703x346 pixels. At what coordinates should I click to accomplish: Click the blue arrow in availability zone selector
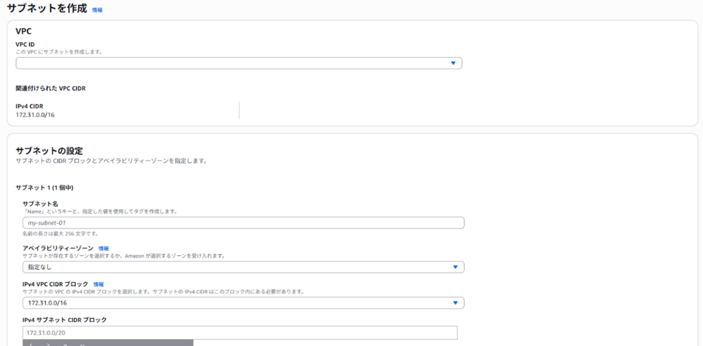(455, 267)
